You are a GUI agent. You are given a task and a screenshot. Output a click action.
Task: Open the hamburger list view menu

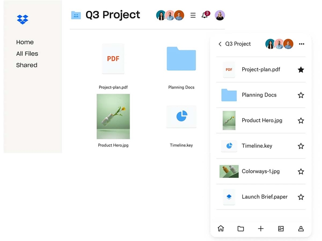tap(193, 15)
